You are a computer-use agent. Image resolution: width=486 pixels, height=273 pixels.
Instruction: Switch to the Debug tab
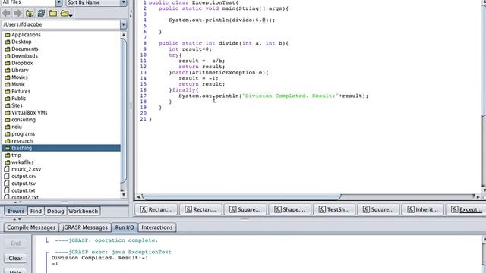coord(55,211)
